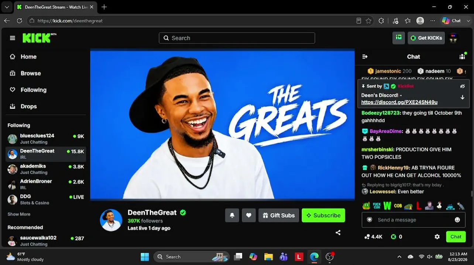This screenshot has height=265, width=474.
Task: Open File Explorer from taskbar
Action: (x=268, y=257)
